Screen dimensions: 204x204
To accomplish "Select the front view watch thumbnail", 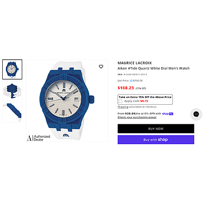I will pos(12,69).
